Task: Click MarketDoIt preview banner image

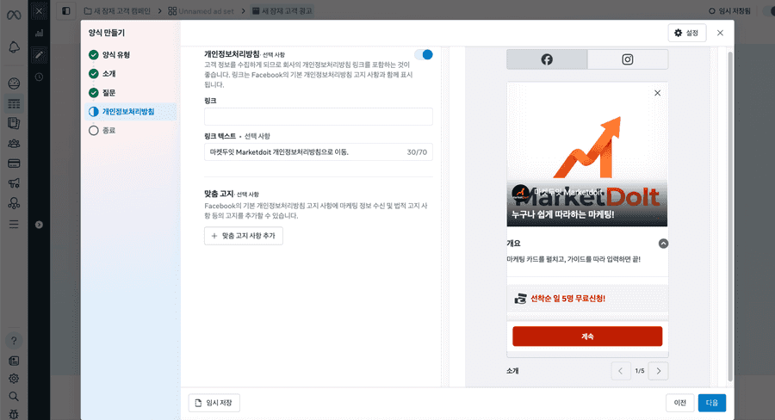Action: click(x=587, y=155)
